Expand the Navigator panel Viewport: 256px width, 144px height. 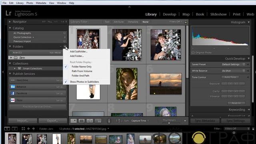(x=10, y=22)
